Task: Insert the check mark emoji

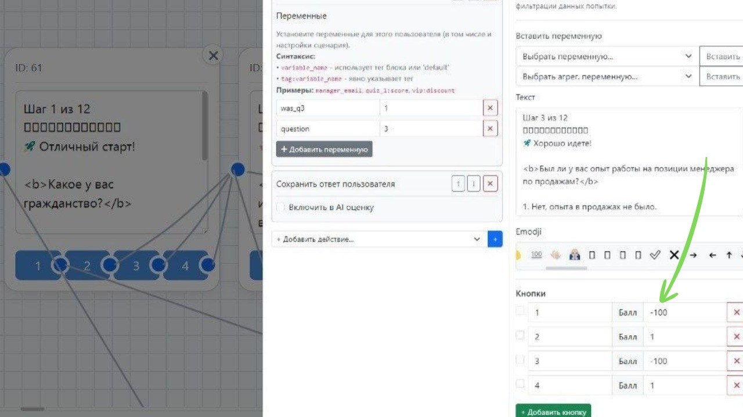Action: (x=655, y=255)
